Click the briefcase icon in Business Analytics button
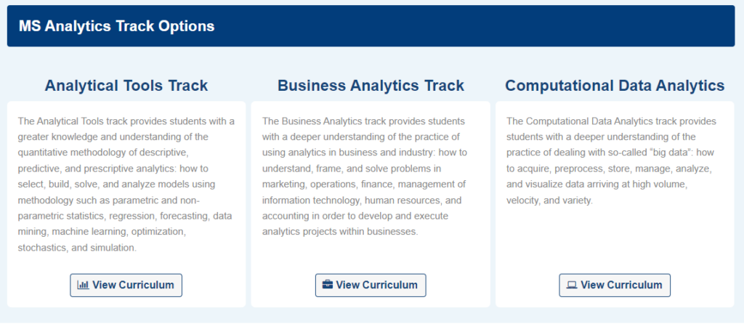 tap(328, 285)
